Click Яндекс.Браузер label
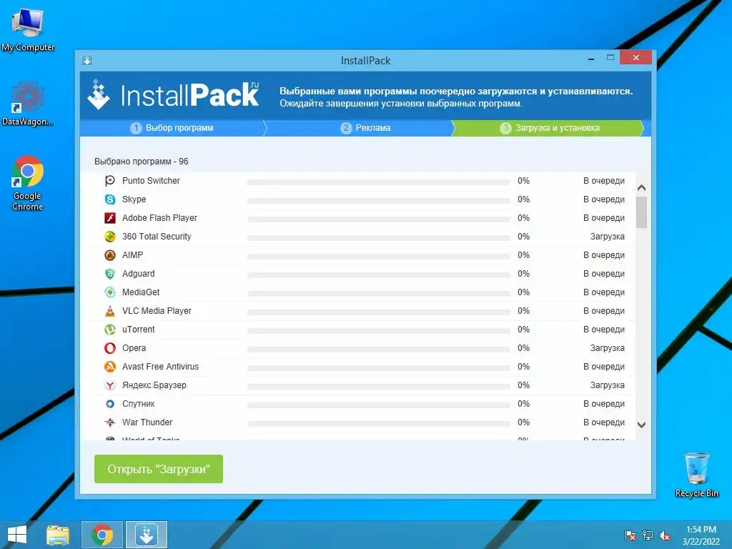 click(x=154, y=385)
